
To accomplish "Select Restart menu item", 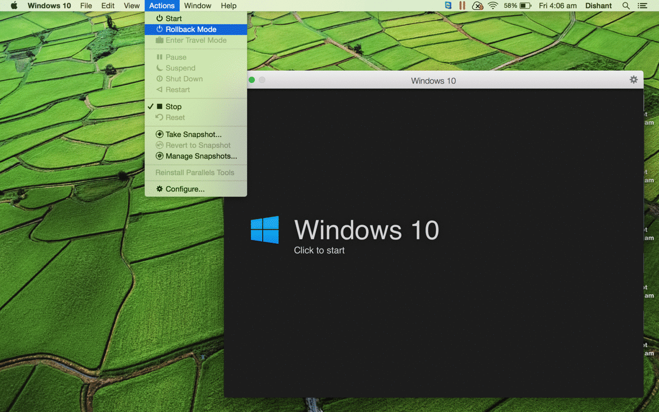I will click(x=196, y=90).
